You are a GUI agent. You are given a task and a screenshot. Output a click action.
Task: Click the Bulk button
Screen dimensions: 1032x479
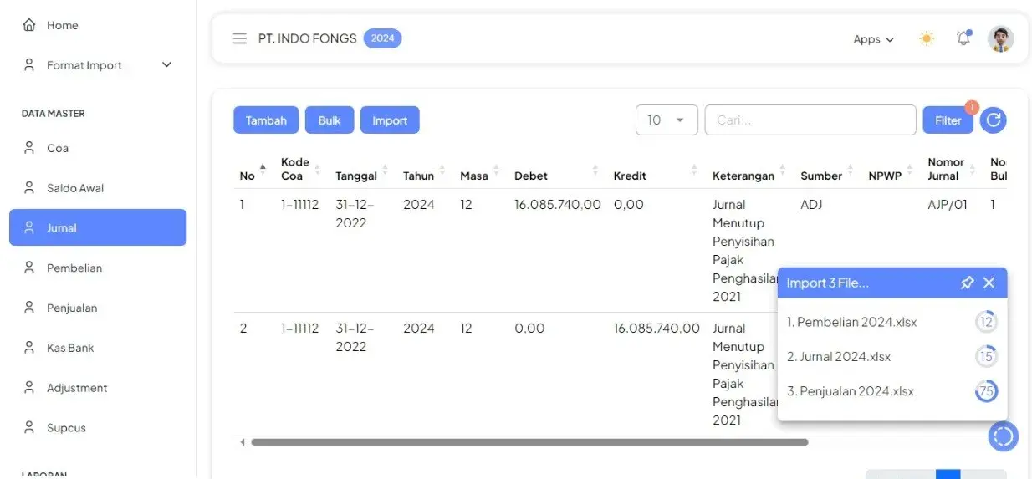330,120
